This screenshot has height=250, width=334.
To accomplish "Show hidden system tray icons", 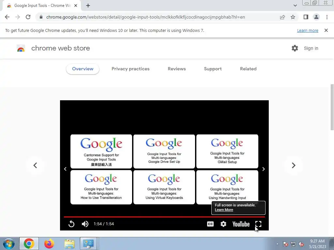I will point(277,244).
